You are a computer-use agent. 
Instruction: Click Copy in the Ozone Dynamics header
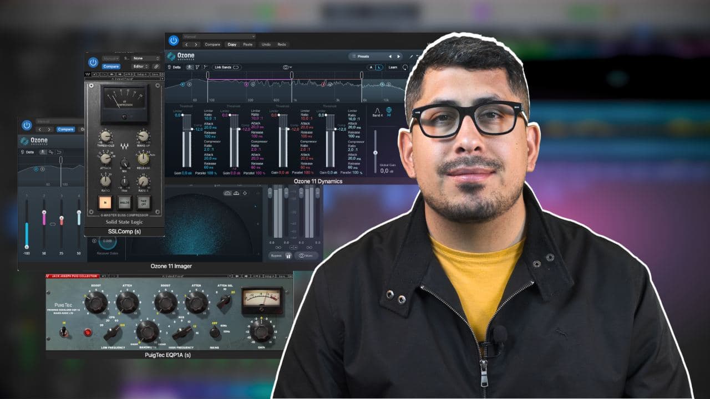pyautogui.click(x=232, y=44)
